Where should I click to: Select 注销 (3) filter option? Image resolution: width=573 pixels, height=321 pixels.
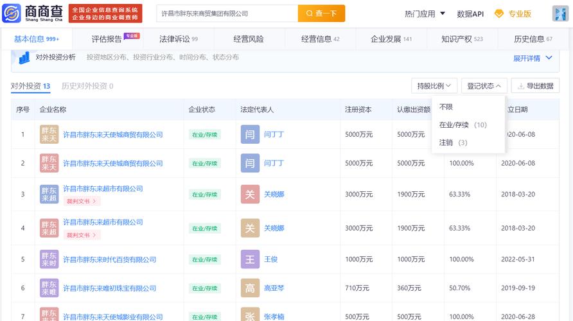[x=453, y=143]
